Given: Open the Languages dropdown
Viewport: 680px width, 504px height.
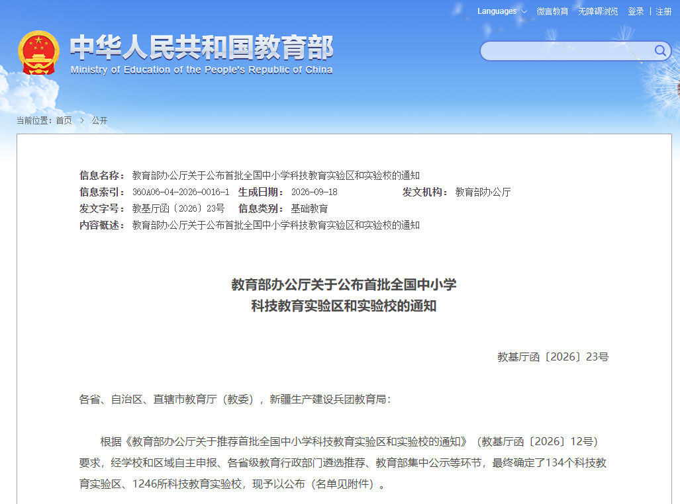Looking at the screenshot, I should tap(502, 11).
